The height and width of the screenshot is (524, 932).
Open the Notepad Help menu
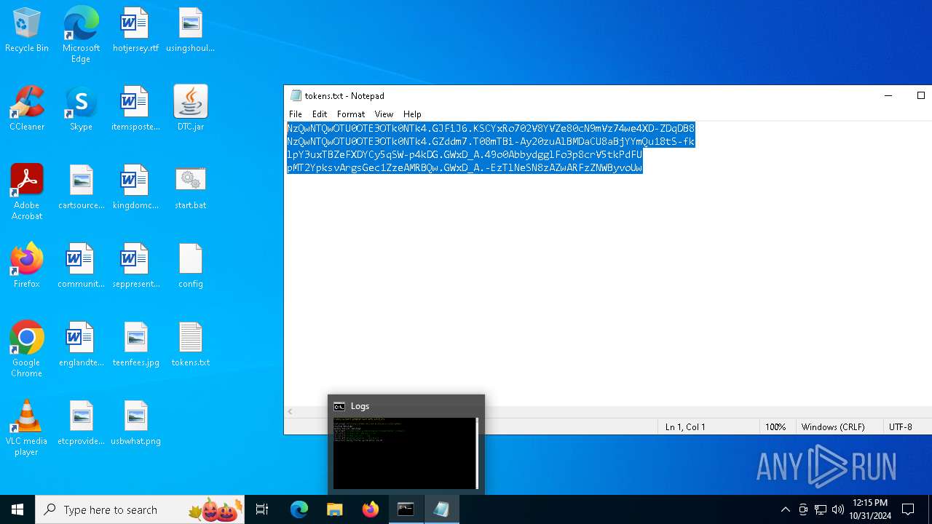(x=412, y=114)
